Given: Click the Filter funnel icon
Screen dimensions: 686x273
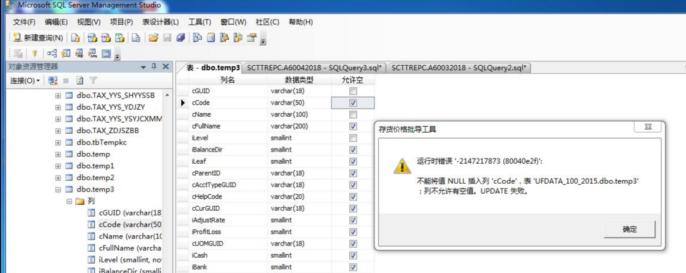Looking at the screenshot, I should (93, 81).
